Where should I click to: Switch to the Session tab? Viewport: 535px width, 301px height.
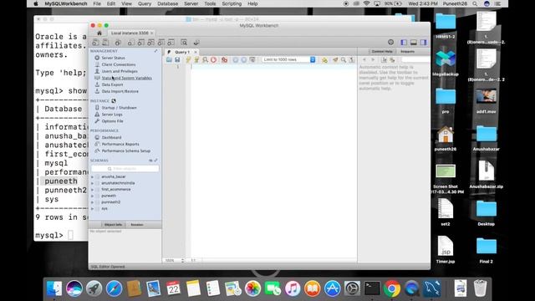pos(137,225)
